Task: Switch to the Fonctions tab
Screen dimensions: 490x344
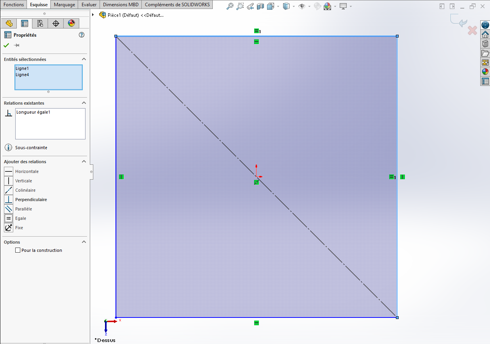Action: click(x=14, y=5)
